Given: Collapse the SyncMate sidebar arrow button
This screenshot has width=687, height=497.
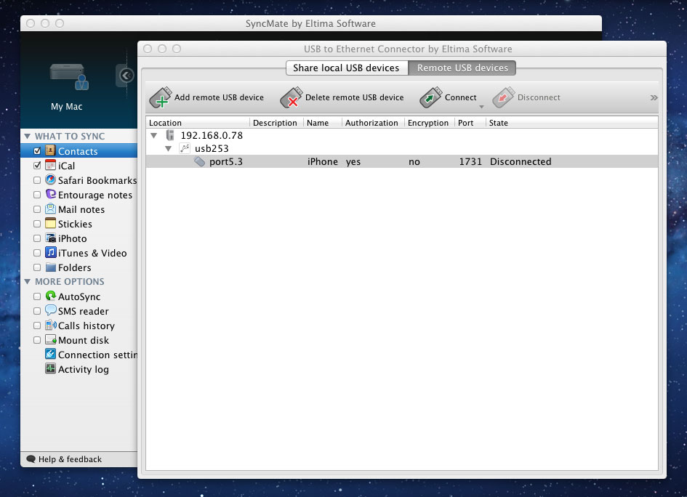Looking at the screenshot, I should [126, 76].
